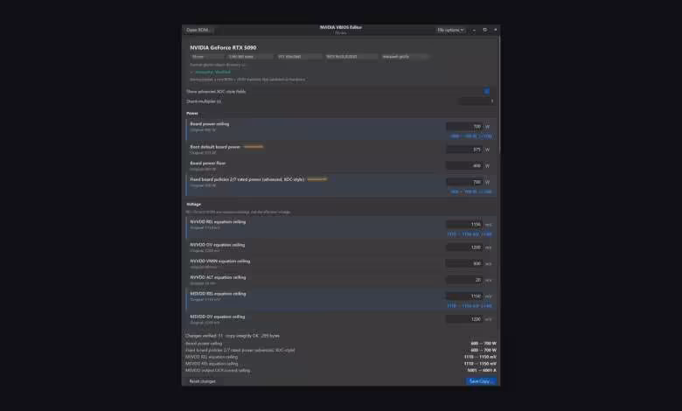Click the green Integrity Verified status text

[x=211, y=73]
